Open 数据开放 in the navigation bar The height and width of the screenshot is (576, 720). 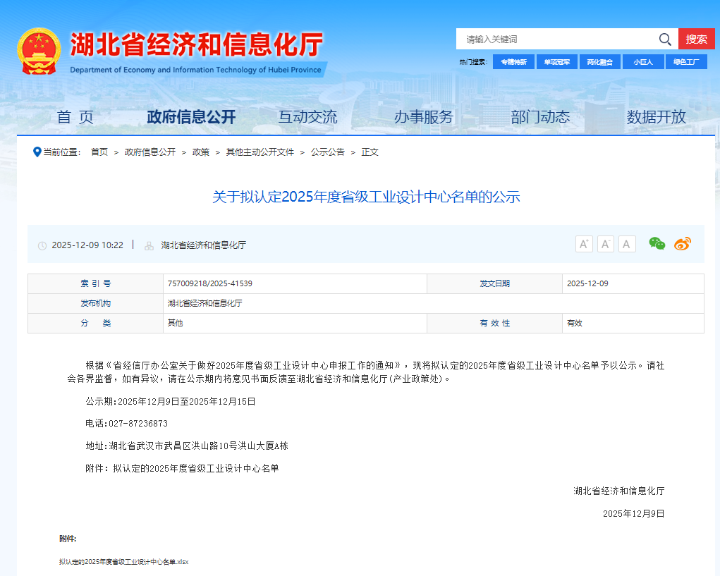[x=656, y=117]
